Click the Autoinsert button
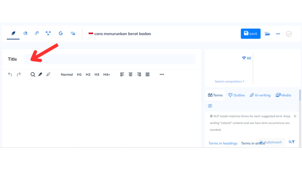302x170 pixels. click(x=270, y=142)
